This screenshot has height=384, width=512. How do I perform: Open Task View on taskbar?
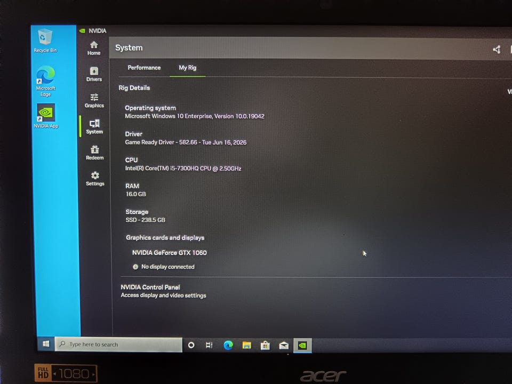coord(209,345)
